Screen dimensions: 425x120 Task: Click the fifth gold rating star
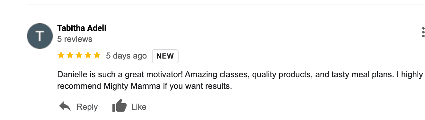pyautogui.click(x=97, y=56)
